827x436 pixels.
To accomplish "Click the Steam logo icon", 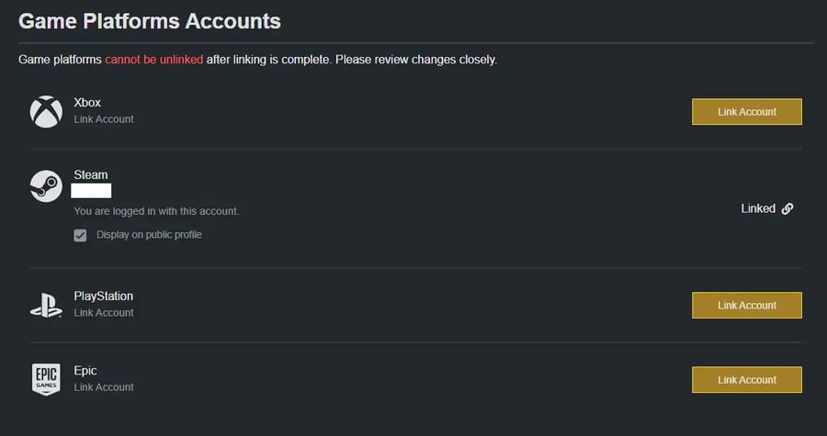I will click(46, 186).
